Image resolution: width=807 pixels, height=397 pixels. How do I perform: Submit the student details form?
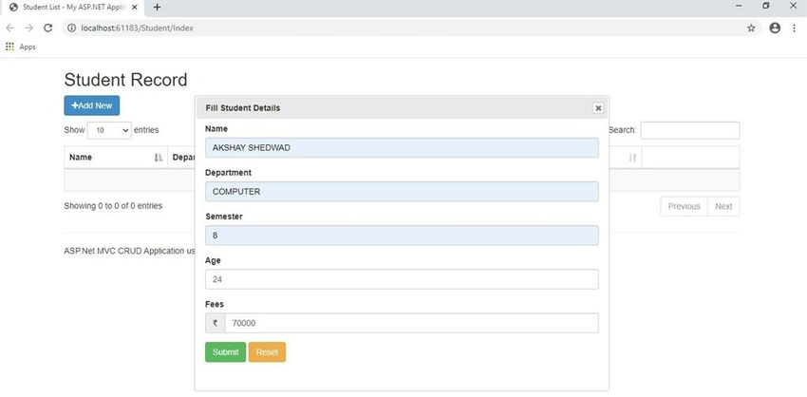[225, 352]
